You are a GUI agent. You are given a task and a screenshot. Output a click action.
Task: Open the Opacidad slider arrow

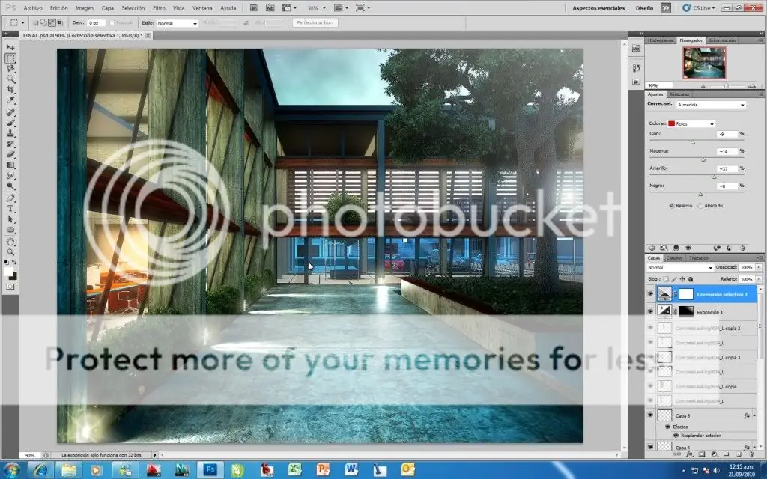click(x=758, y=267)
